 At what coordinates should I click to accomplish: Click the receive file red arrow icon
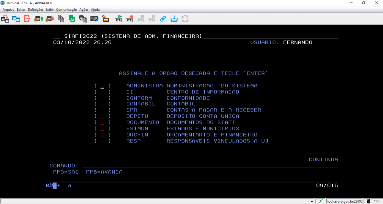click(49, 19)
